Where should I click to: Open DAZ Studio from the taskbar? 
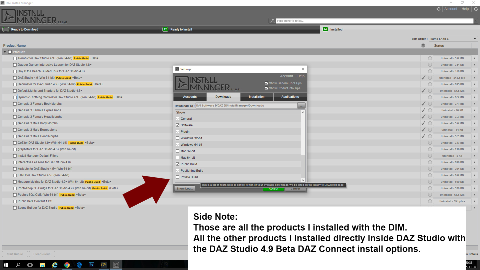tap(104, 265)
